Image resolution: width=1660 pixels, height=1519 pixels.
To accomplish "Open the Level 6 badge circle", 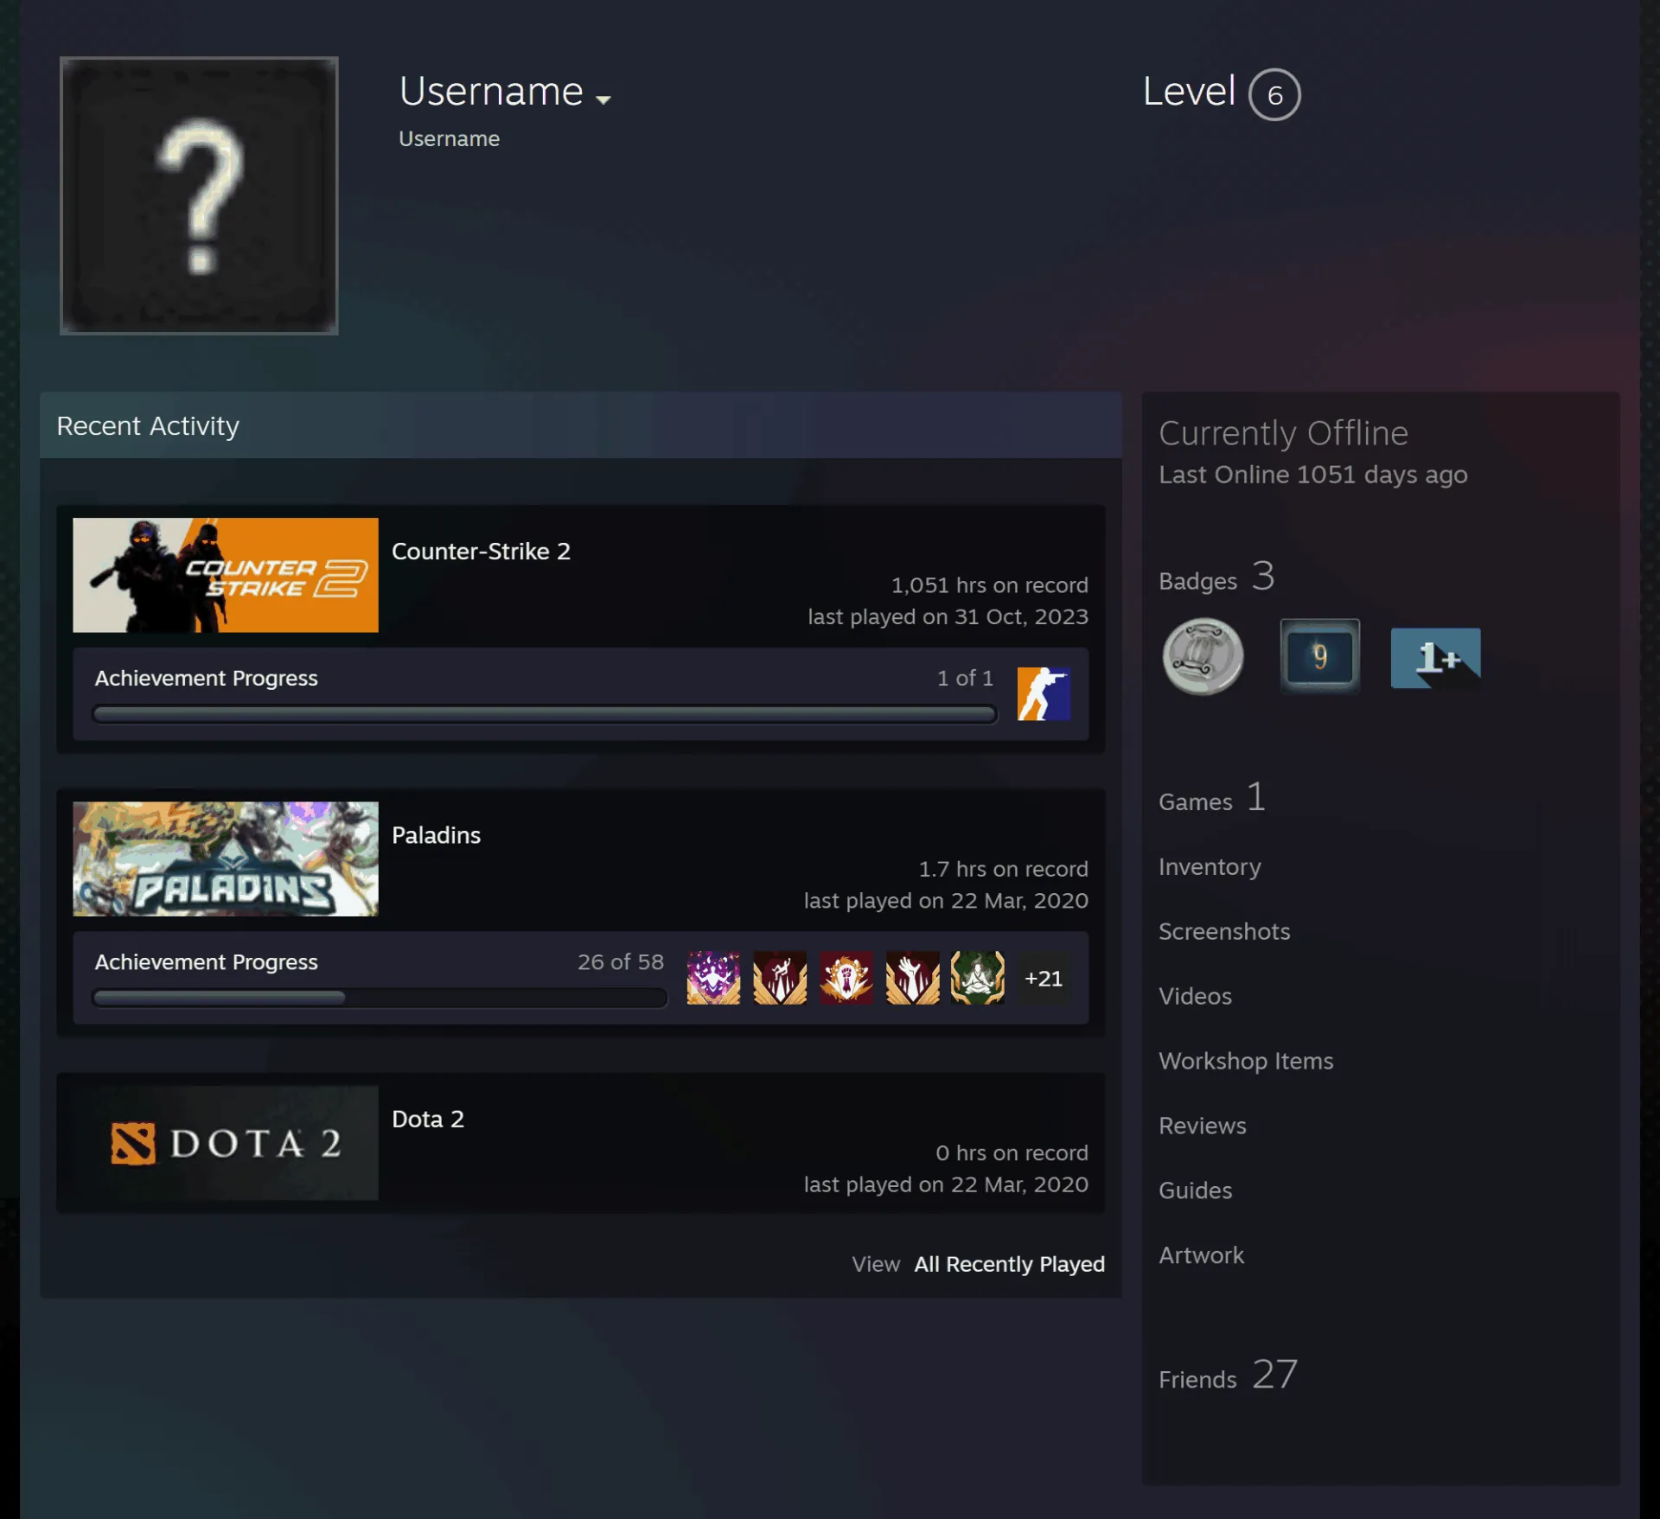I will pos(1274,94).
